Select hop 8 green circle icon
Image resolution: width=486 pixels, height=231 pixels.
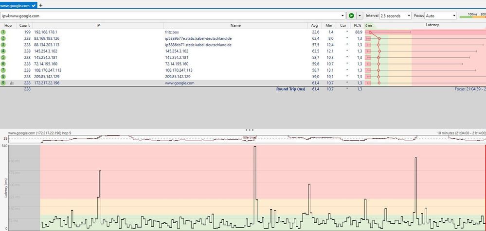click(3, 76)
